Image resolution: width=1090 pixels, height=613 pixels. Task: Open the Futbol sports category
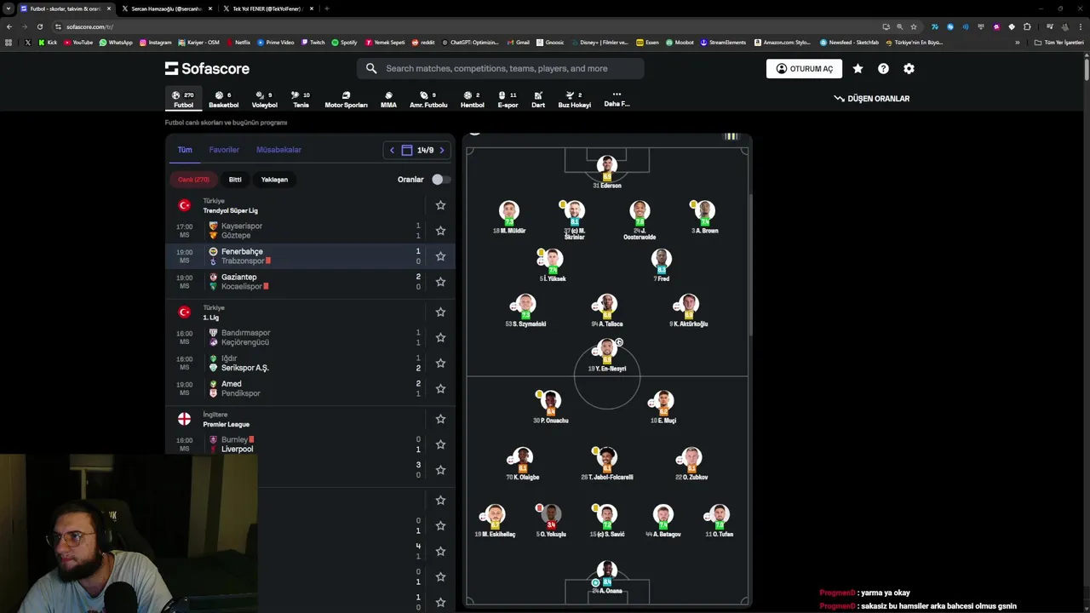click(x=183, y=100)
